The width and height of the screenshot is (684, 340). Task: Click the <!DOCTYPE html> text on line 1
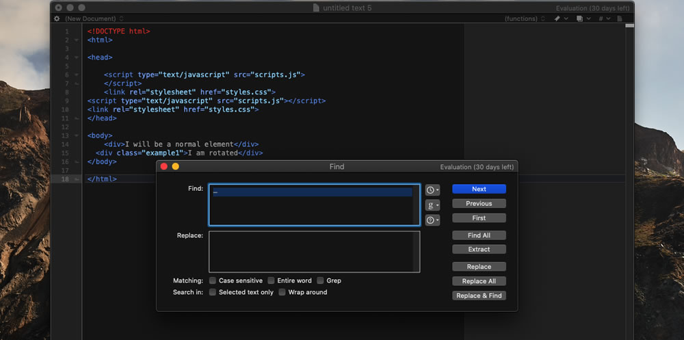(118, 31)
